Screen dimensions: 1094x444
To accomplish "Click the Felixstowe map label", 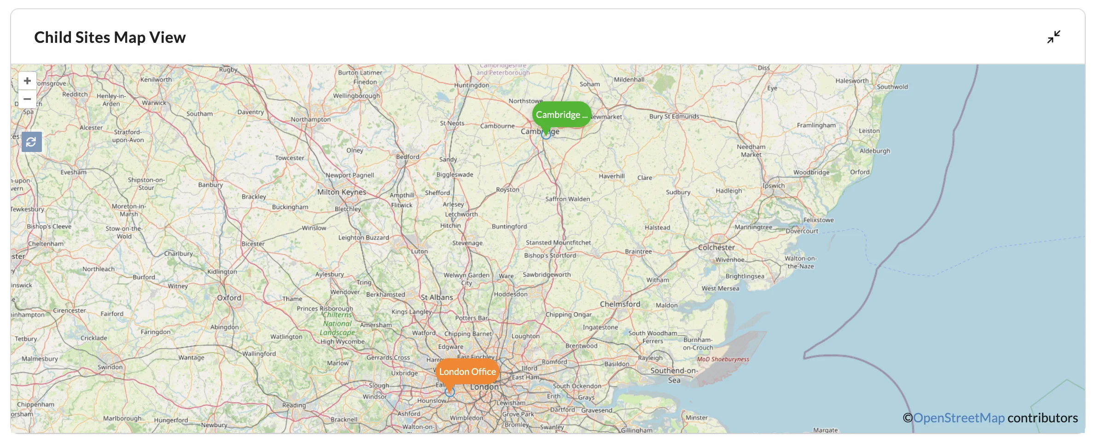I will [x=819, y=220].
